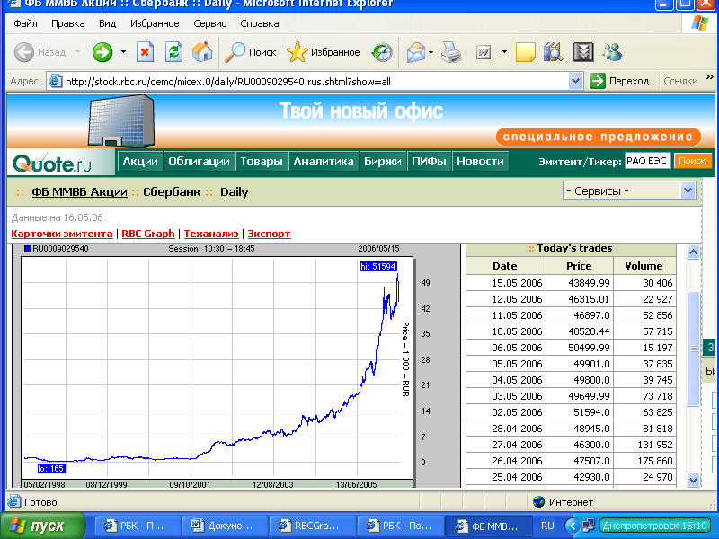This screenshot has height=539, width=719.
Task: Go to the Home page icon
Action: [x=202, y=52]
